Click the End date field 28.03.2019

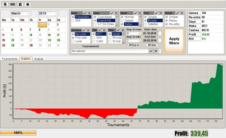pos(150,41)
